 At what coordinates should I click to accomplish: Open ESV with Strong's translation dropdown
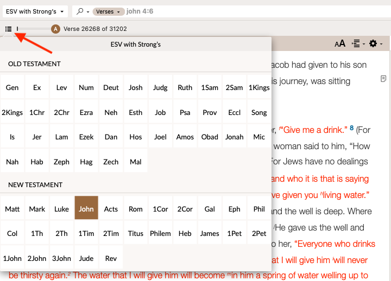click(36, 11)
